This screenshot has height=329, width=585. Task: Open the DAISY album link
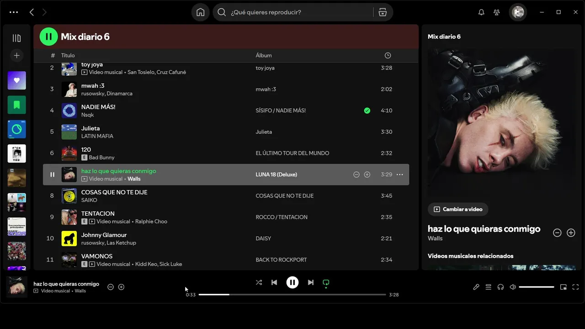click(x=263, y=239)
